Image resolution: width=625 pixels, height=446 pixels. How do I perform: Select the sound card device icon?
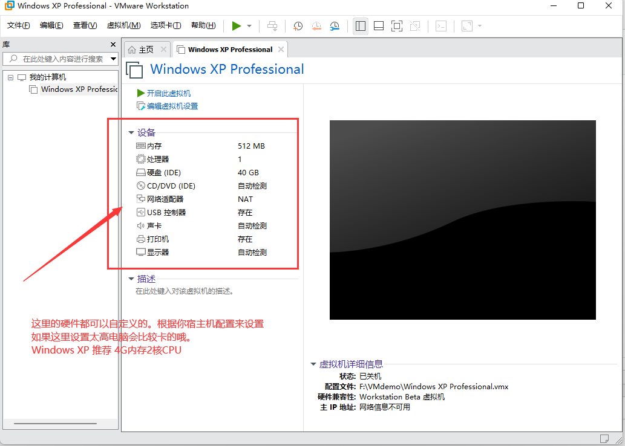coord(140,225)
